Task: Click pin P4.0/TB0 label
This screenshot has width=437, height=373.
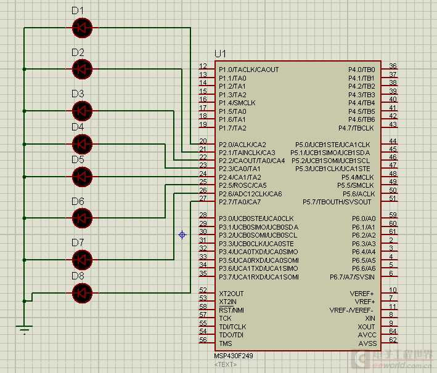Action: click(x=362, y=70)
